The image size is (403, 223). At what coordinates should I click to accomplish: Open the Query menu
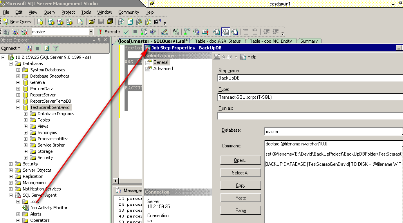(x=49, y=12)
